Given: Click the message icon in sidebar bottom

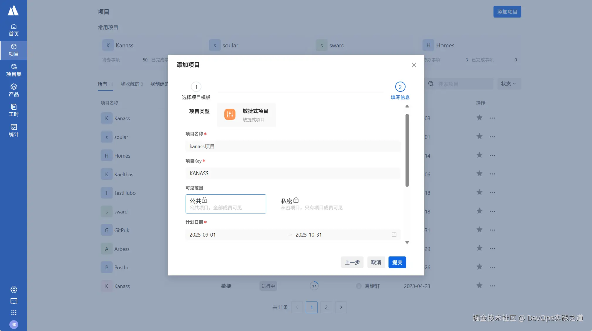Looking at the screenshot, I should point(14,301).
